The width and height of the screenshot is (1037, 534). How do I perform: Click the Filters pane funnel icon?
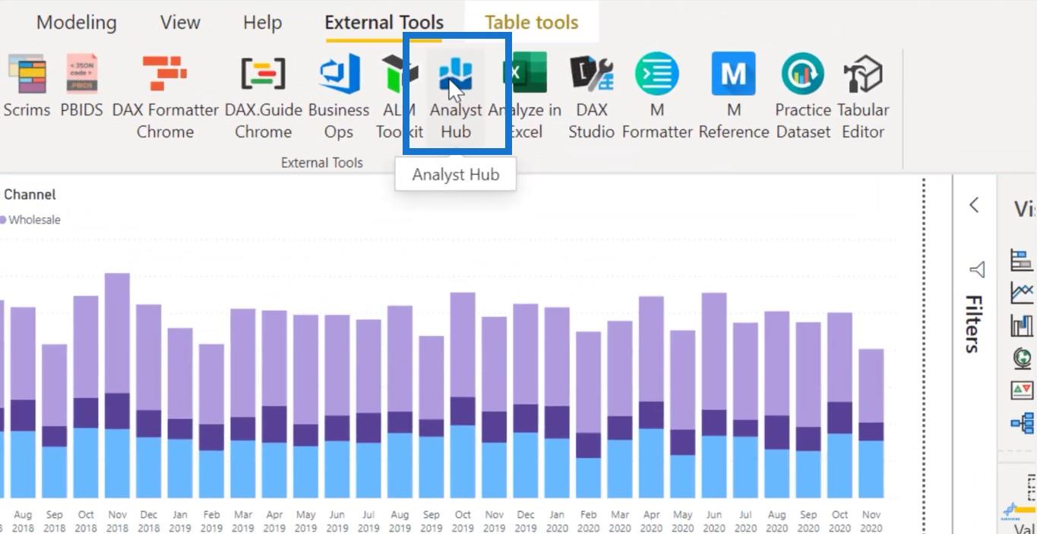pyautogui.click(x=977, y=270)
